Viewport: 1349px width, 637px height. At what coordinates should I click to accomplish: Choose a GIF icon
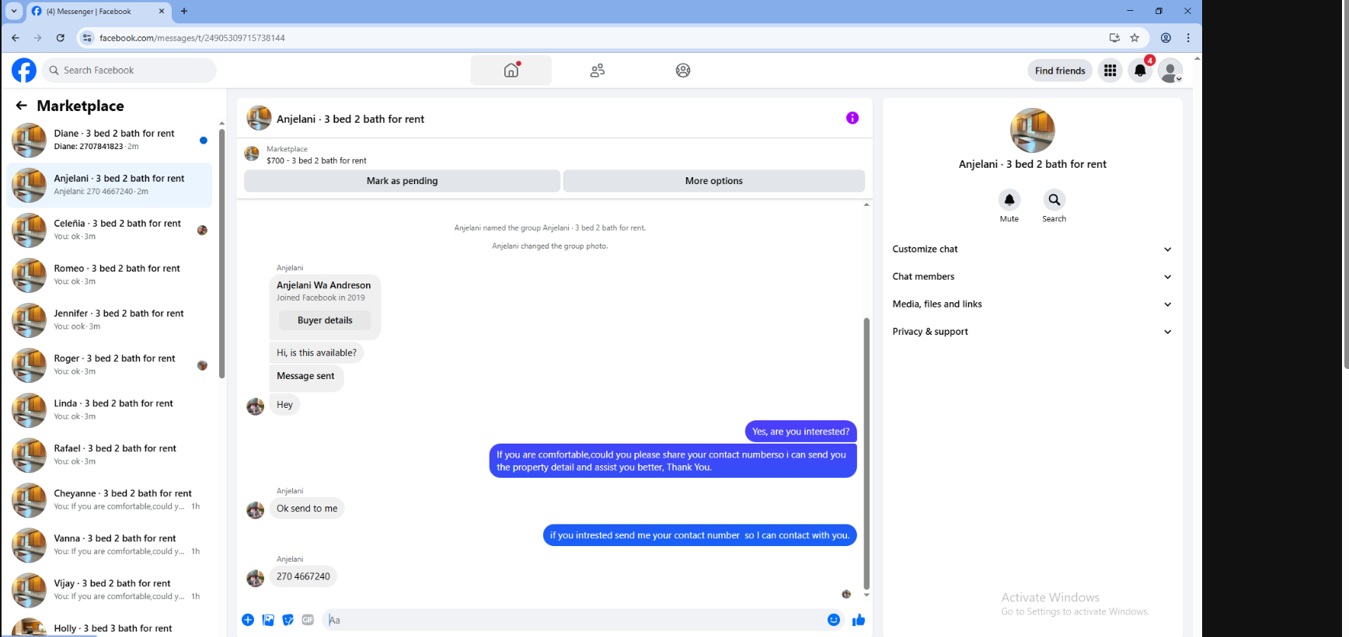(x=308, y=620)
